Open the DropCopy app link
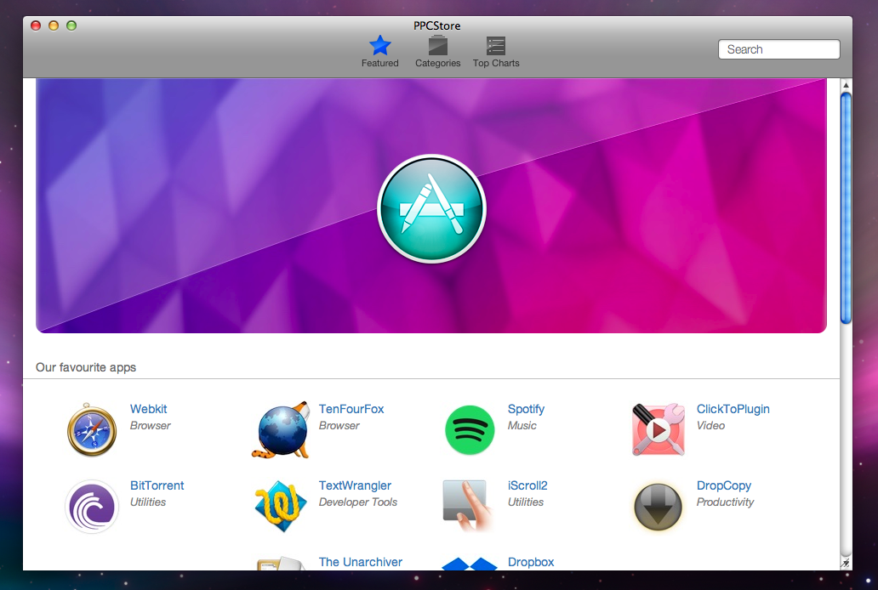 (x=723, y=486)
